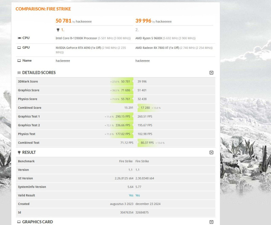
Task: Click the SystemInfo Version 5.64 value
Action: (x=130, y=187)
